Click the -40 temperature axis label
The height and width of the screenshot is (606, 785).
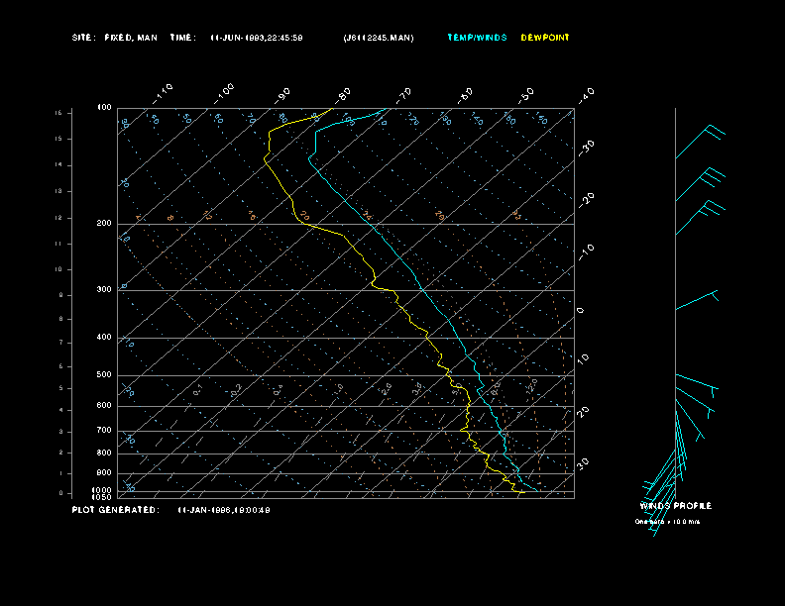tap(586, 94)
